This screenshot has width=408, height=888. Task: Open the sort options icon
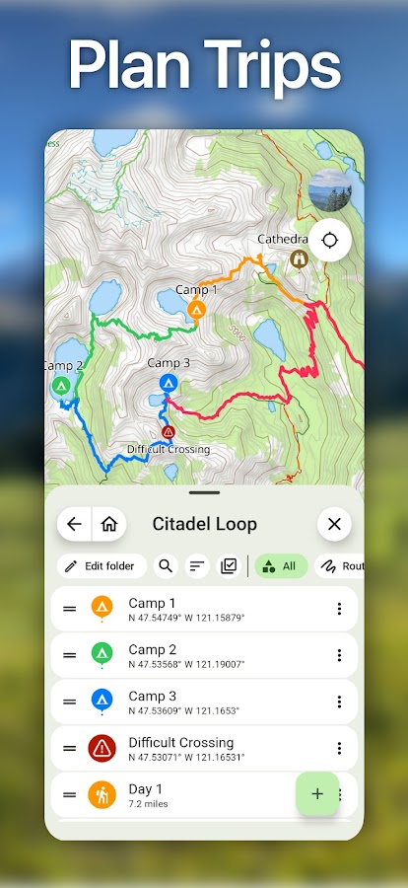(197, 565)
